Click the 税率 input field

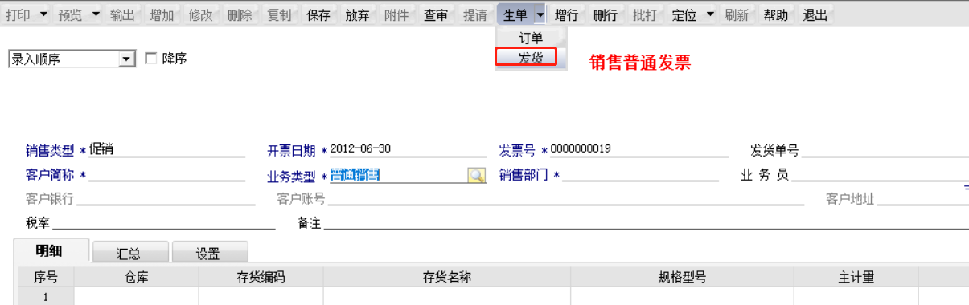(x=164, y=222)
